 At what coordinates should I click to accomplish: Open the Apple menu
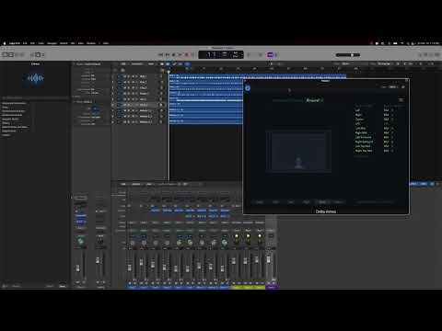[x=5, y=43]
